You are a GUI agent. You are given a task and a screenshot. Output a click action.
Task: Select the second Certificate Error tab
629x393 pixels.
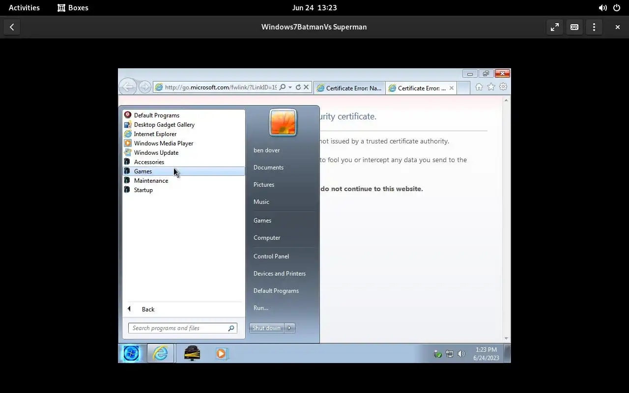[417, 88]
